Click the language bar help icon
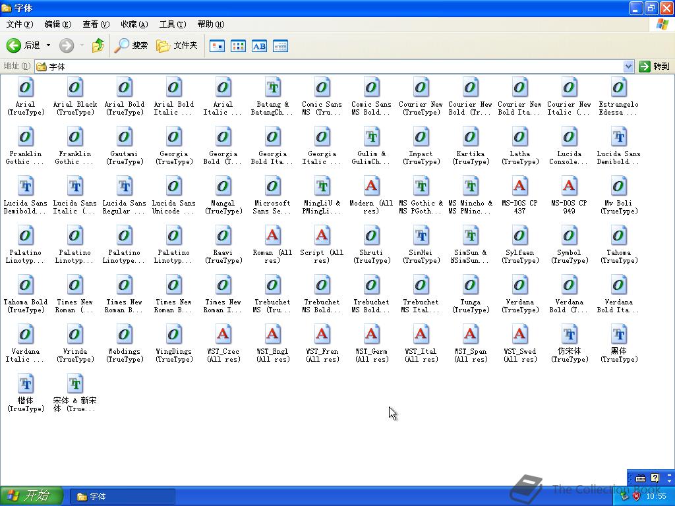 (655, 478)
